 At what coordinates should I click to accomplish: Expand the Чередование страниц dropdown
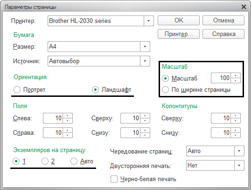[x=239, y=151]
